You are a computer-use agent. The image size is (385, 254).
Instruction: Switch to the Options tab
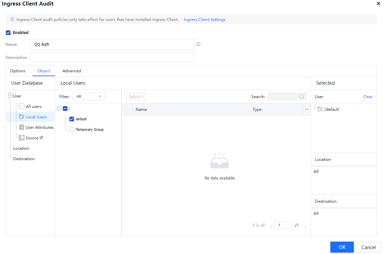click(18, 71)
